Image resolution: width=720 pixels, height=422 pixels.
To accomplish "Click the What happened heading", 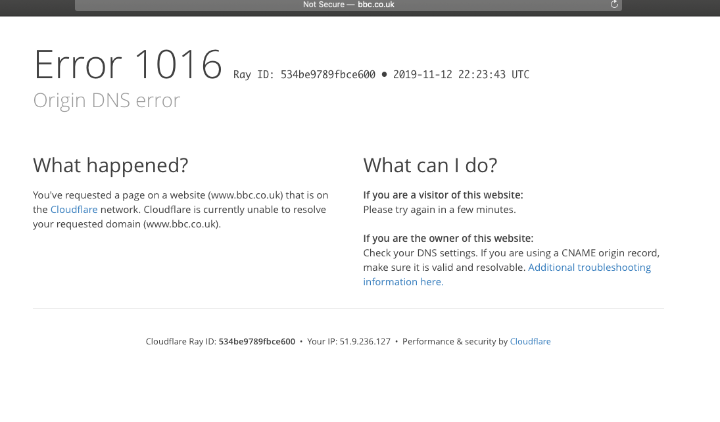I will click(x=110, y=165).
